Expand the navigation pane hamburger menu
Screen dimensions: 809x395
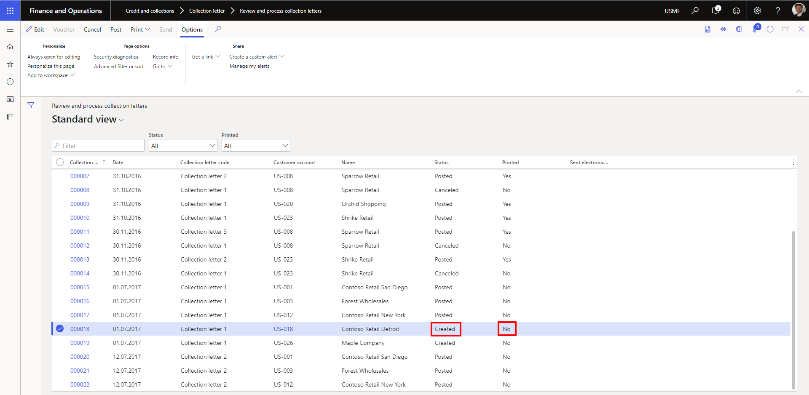[x=10, y=29]
